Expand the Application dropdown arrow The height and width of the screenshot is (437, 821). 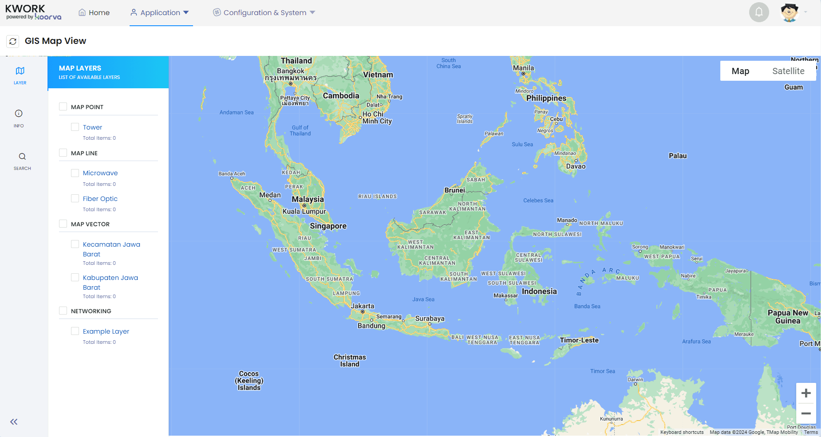coord(186,12)
